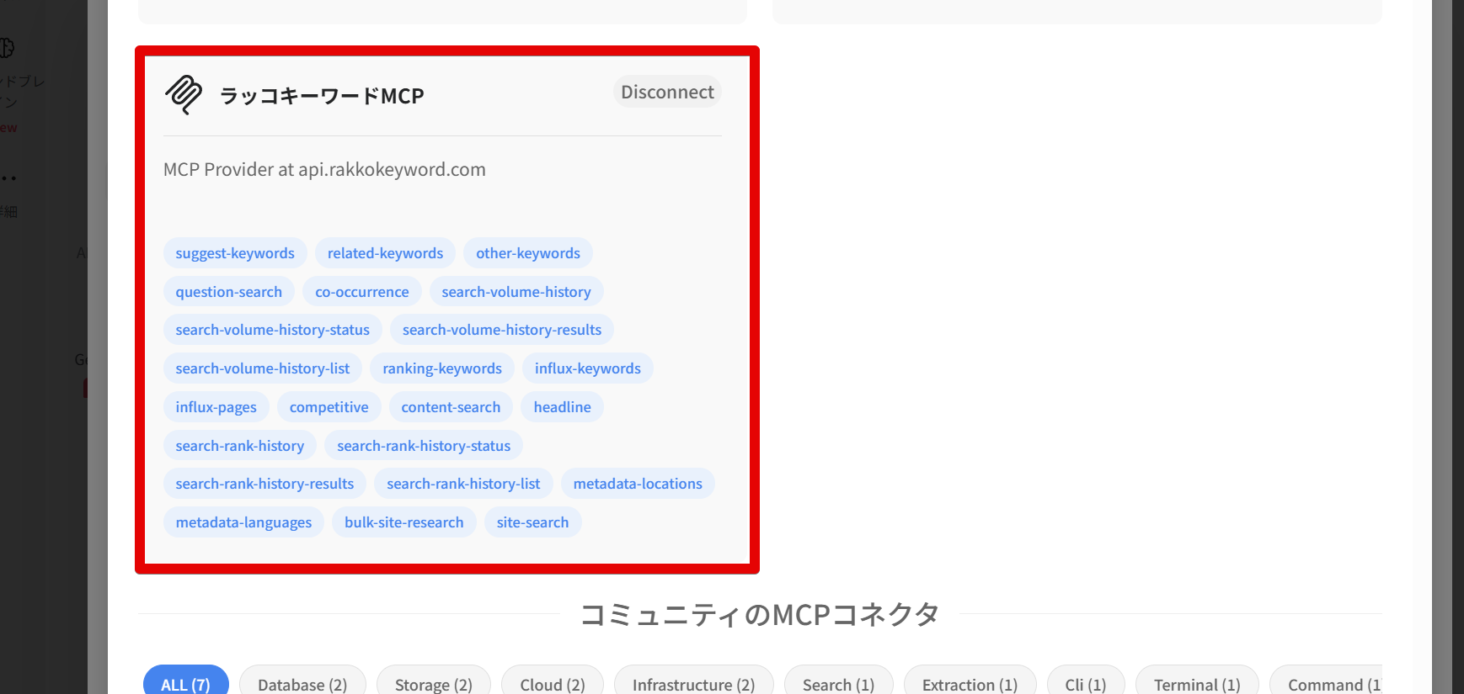Click the コミュニティのMCPコネクタ heading
Screen dimensions: 1464x694
coord(760,614)
